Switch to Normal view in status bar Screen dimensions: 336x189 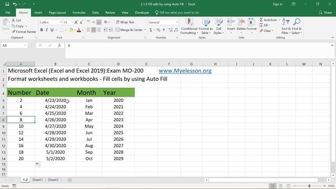(272, 186)
